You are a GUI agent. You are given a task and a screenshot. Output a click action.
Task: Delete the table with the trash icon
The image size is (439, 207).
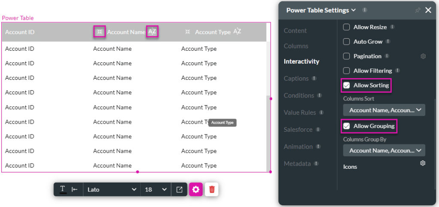pyautogui.click(x=212, y=189)
